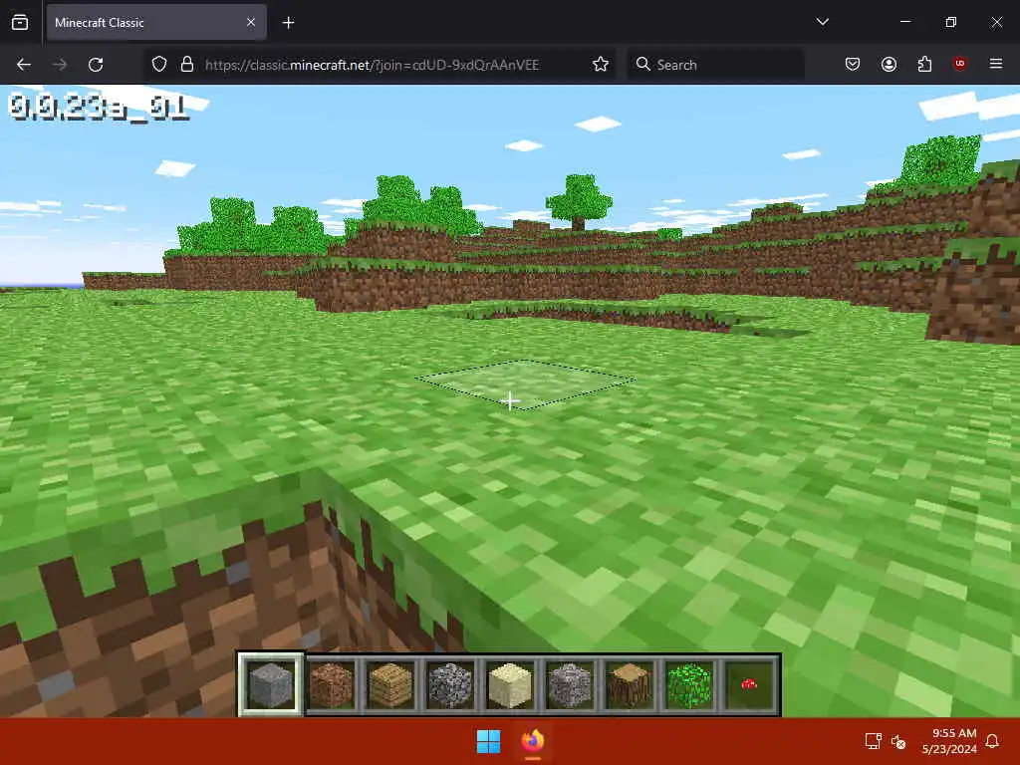Go back to the previous page
This screenshot has width=1020, height=765.
click(x=24, y=65)
